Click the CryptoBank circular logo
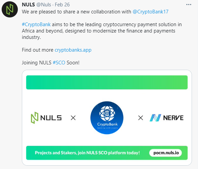Image resolution: width=198 pixels, height=169 pixels. pyautogui.click(x=107, y=118)
